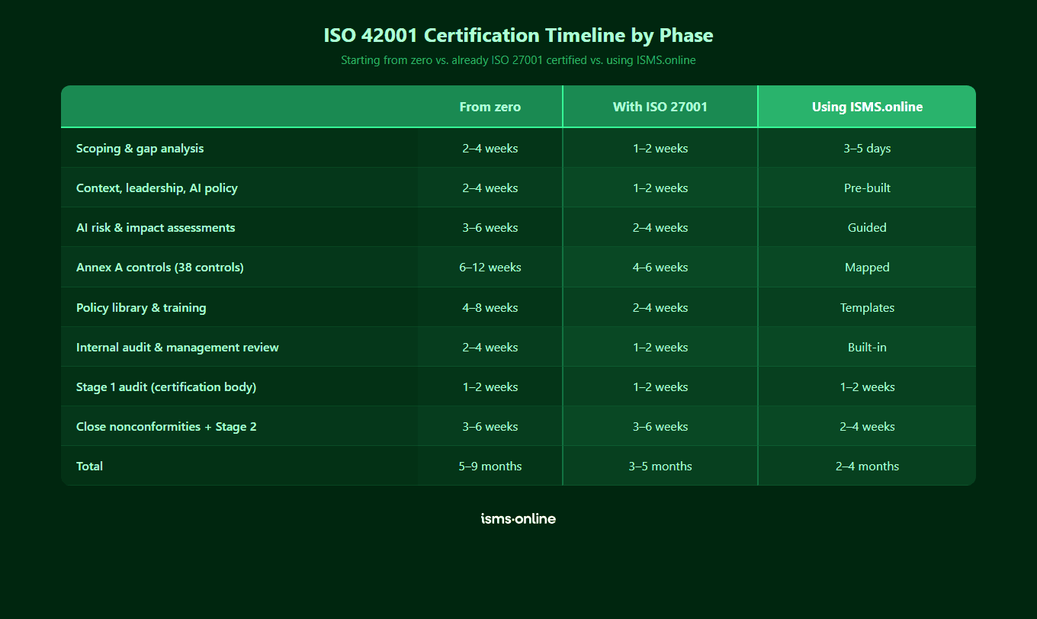
Task: Click the "Scoping & gap analysis" row label
Action: (140, 148)
